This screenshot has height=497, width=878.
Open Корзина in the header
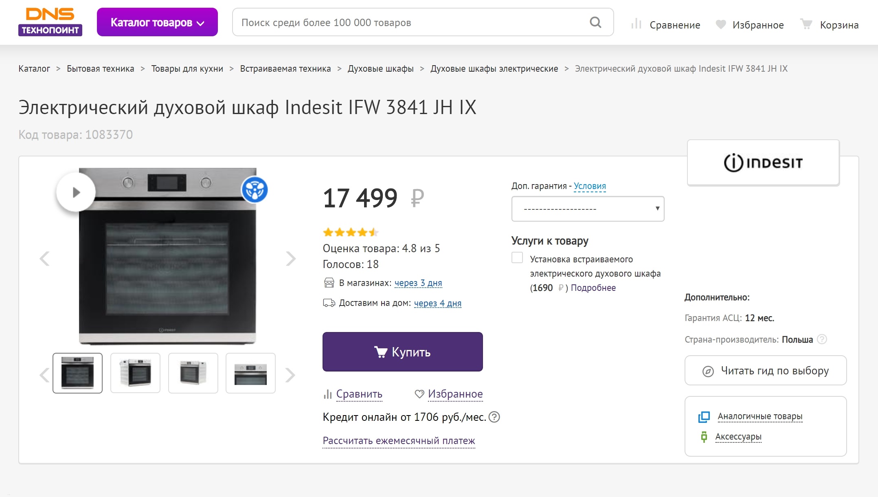coord(839,25)
